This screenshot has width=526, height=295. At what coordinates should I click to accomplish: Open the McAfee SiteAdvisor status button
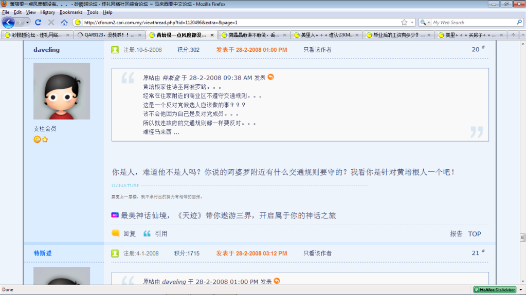pyautogui.click(x=495, y=290)
